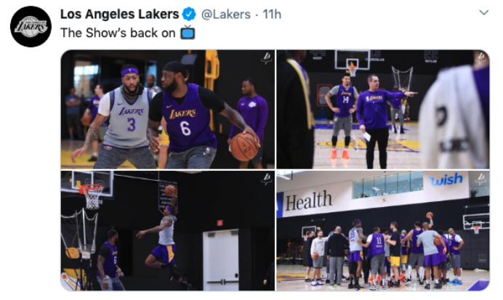Screen dimensions: 503x300
Task: Open photo of players numbered 3 and 6
Action: 168,109
